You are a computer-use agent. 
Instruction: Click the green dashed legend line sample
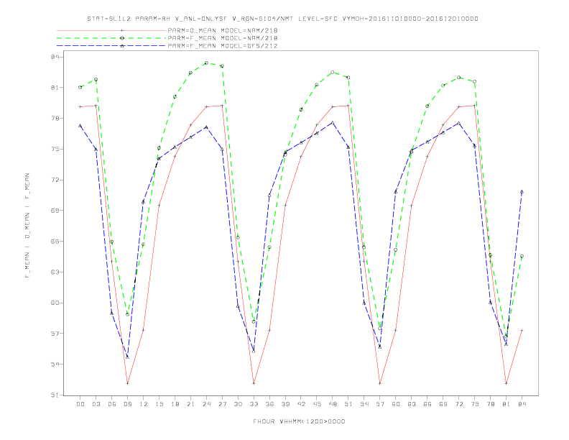coord(111,38)
